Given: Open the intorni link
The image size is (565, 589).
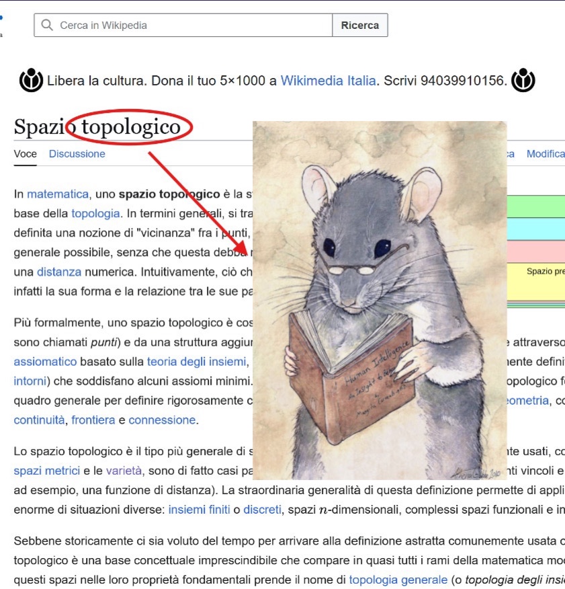Looking at the screenshot, I should pos(30,381).
